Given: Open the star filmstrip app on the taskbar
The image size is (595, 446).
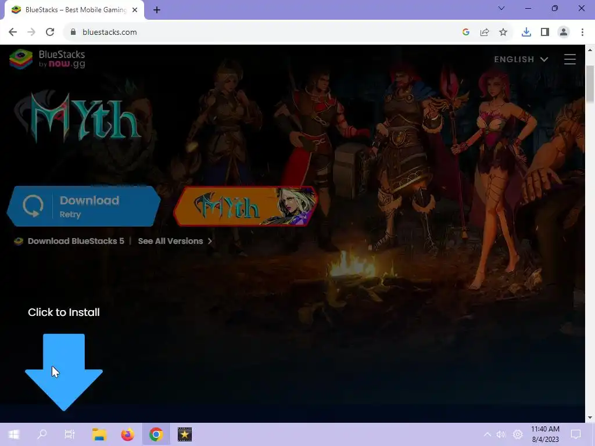Looking at the screenshot, I should [x=185, y=434].
